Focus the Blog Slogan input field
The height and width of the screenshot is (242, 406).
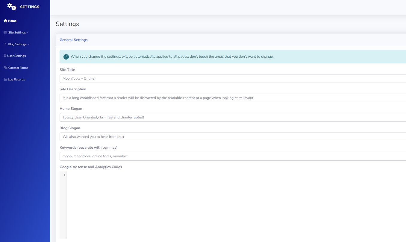(233, 137)
